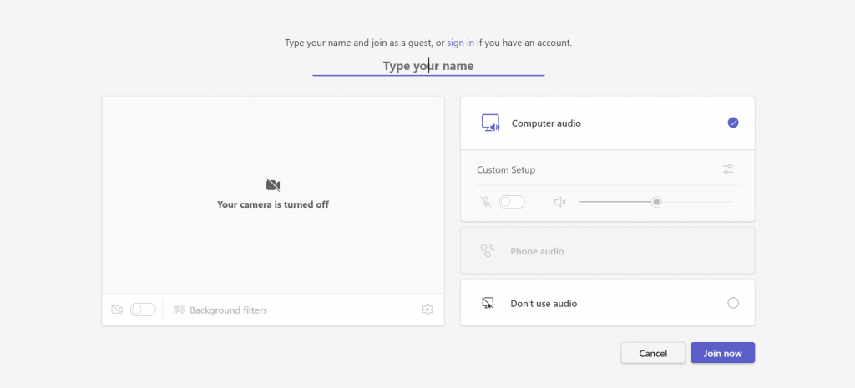Viewport: 855px width, 388px height.
Task: Select the Computer audio checkmark option
Action: point(733,123)
